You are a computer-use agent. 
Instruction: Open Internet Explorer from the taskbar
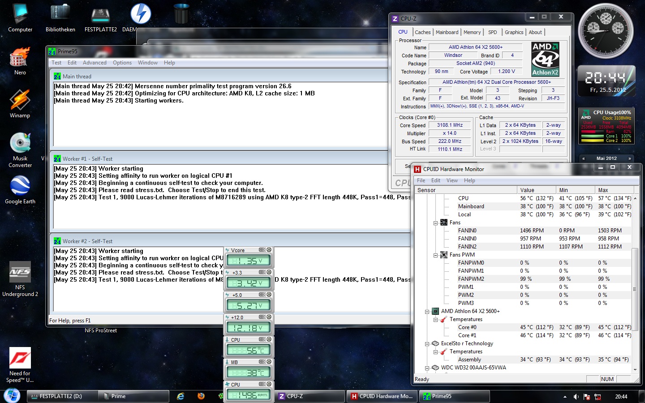(x=181, y=396)
